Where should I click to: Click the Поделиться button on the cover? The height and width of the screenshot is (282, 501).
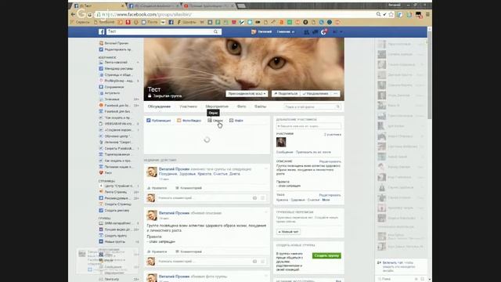coord(286,94)
